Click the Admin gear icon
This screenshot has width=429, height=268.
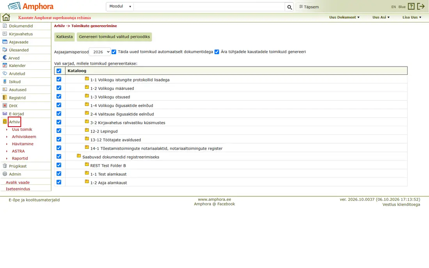(x=5, y=174)
